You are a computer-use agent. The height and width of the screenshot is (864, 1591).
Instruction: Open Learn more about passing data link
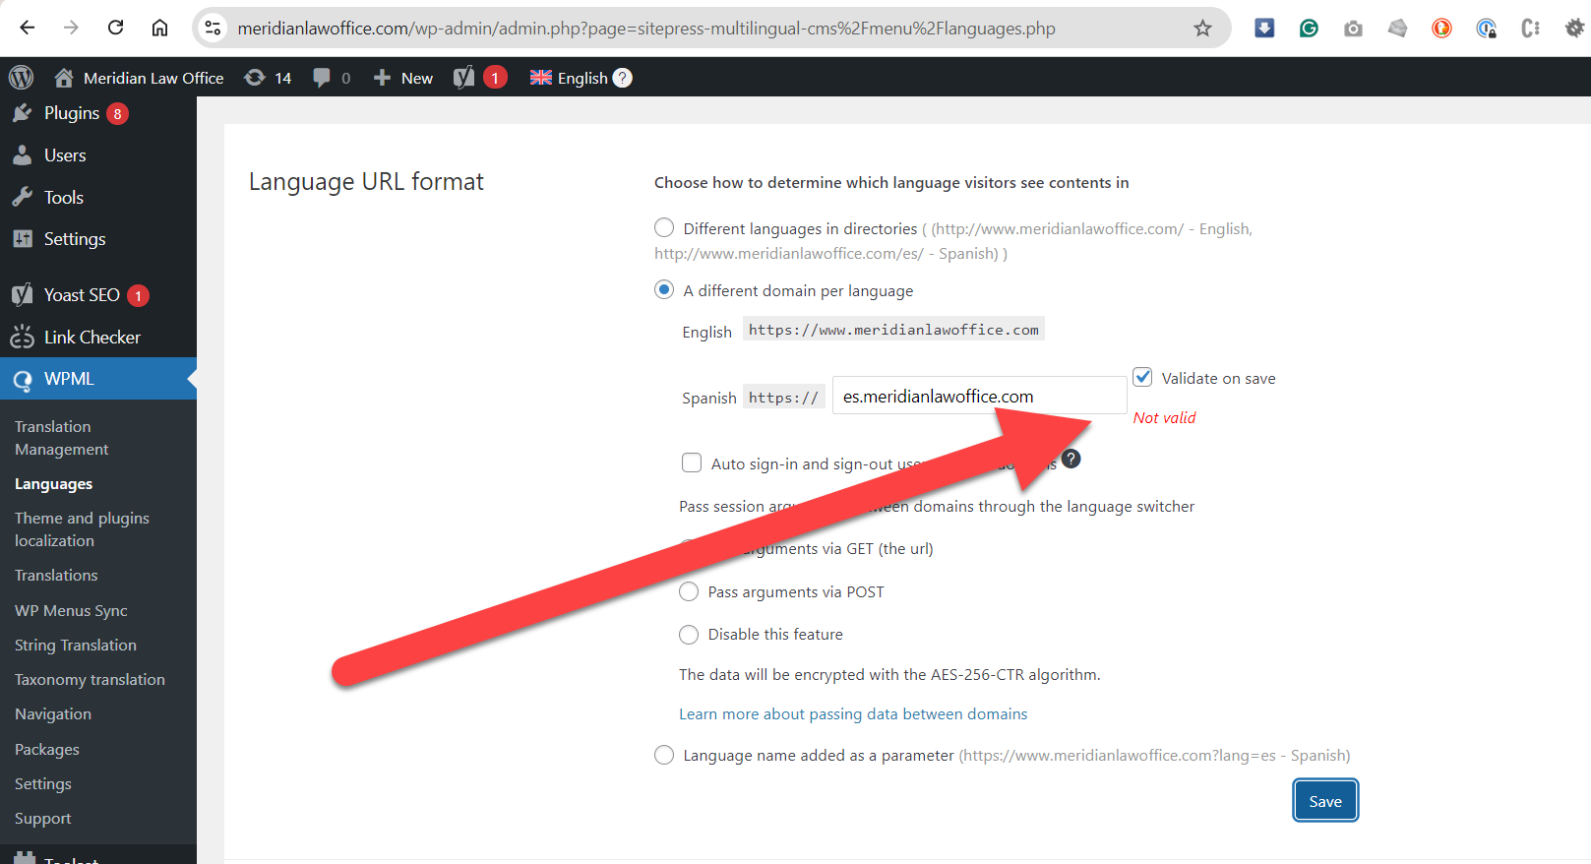point(853,714)
